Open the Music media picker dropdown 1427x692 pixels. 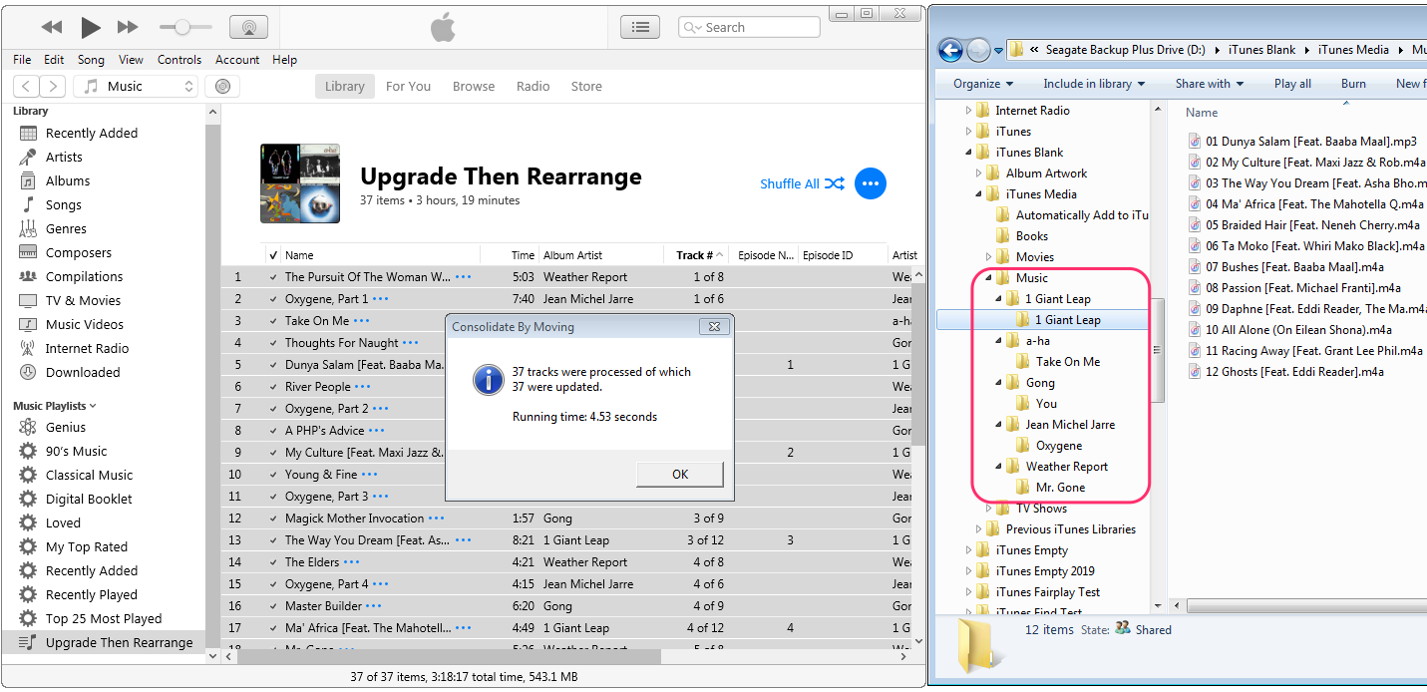coord(136,87)
